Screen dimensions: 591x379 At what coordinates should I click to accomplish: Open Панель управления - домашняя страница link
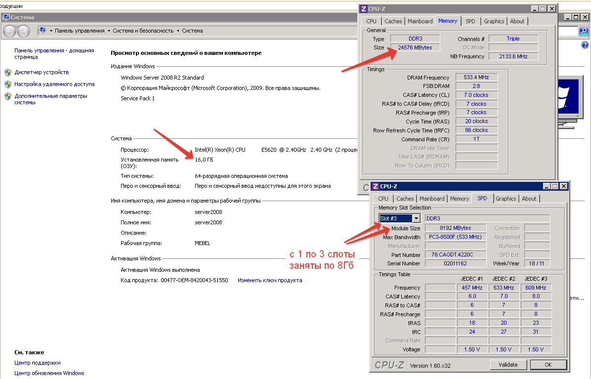pos(54,54)
